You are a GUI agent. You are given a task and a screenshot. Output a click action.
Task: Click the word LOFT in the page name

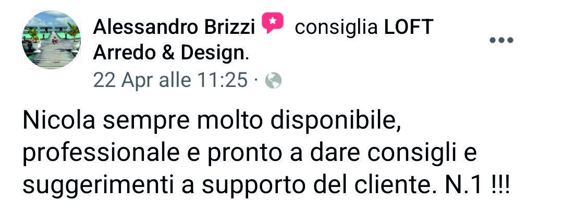[409, 27]
